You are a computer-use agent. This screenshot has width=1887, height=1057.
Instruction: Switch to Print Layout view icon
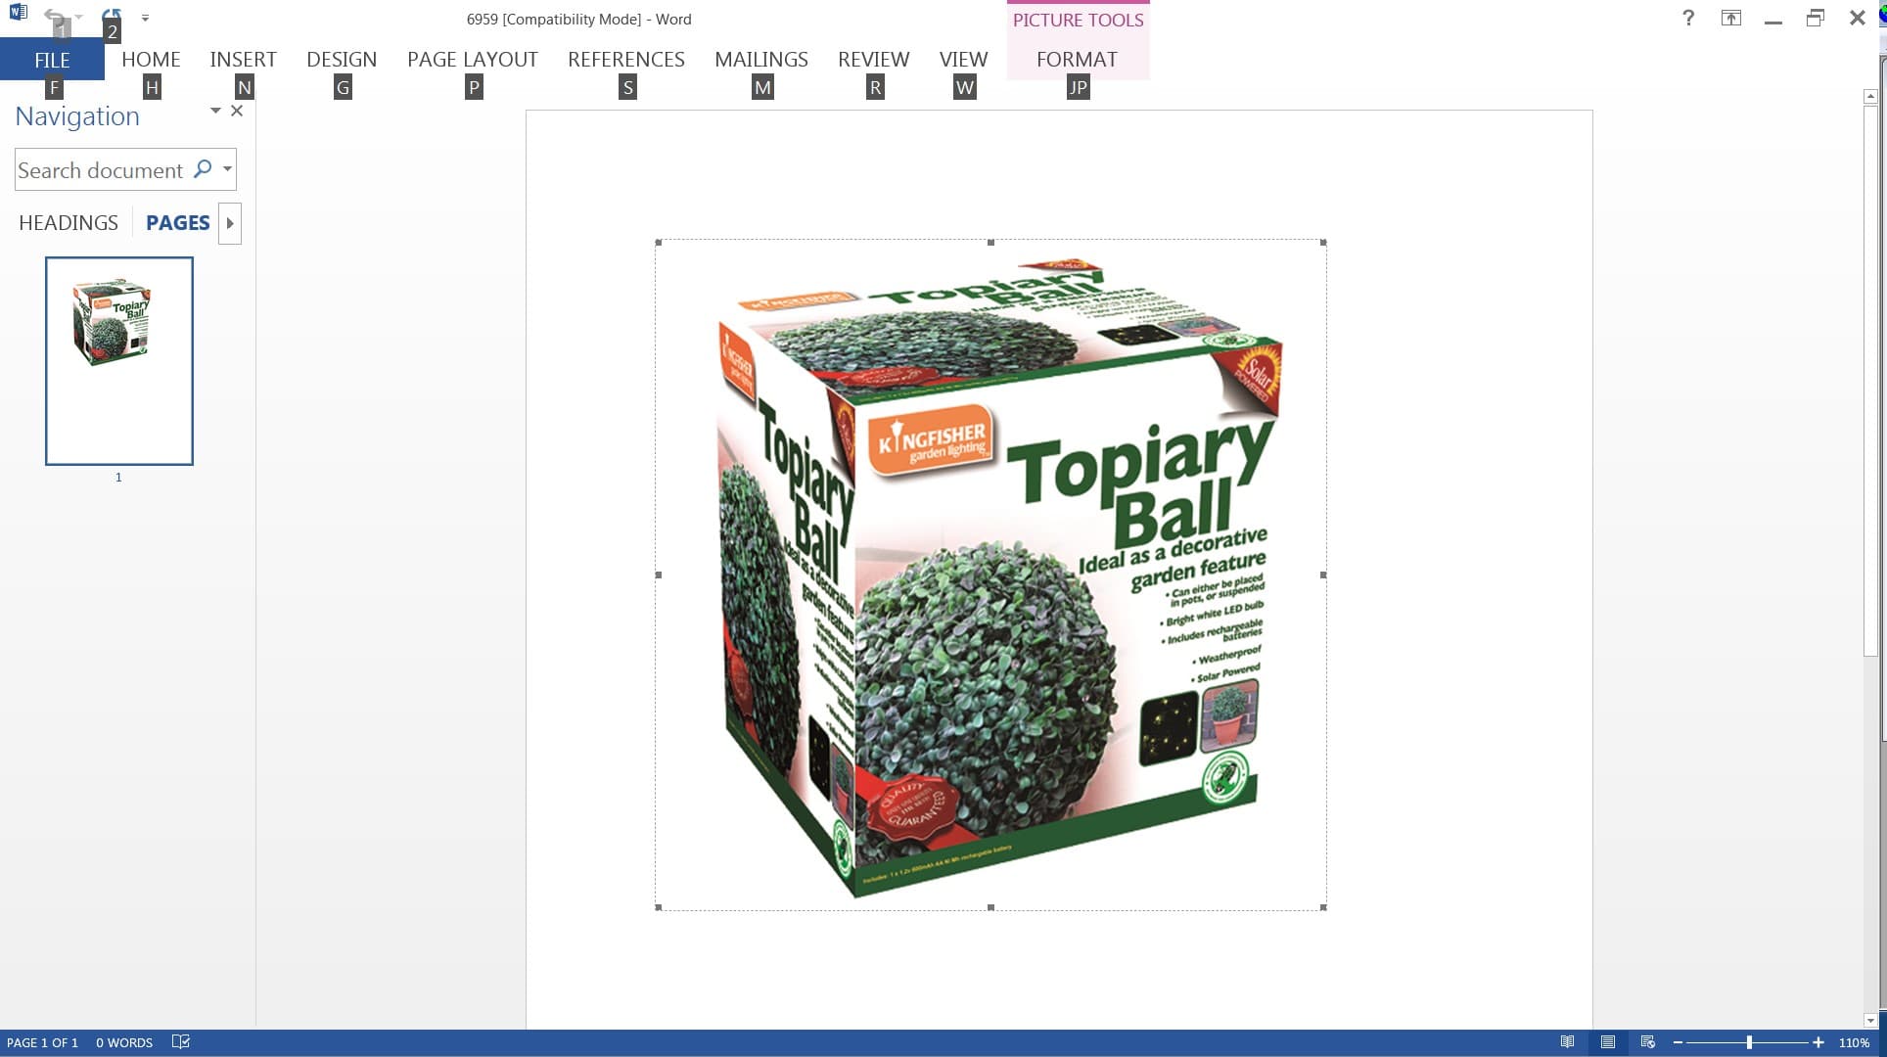(x=1607, y=1042)
